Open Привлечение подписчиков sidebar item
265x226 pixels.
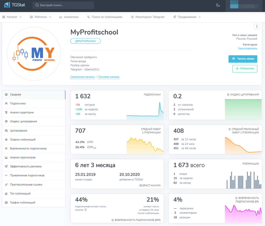[x=34, y=175]
